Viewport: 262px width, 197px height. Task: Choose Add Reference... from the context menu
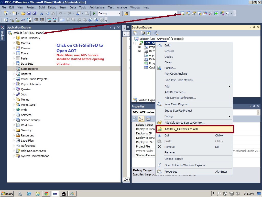pos(194,92)
